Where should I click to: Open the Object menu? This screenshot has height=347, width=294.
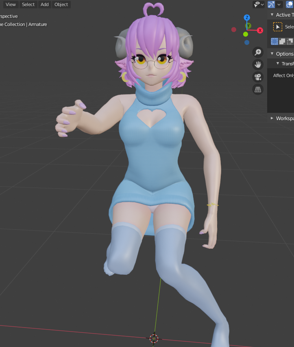pos(61,4)
